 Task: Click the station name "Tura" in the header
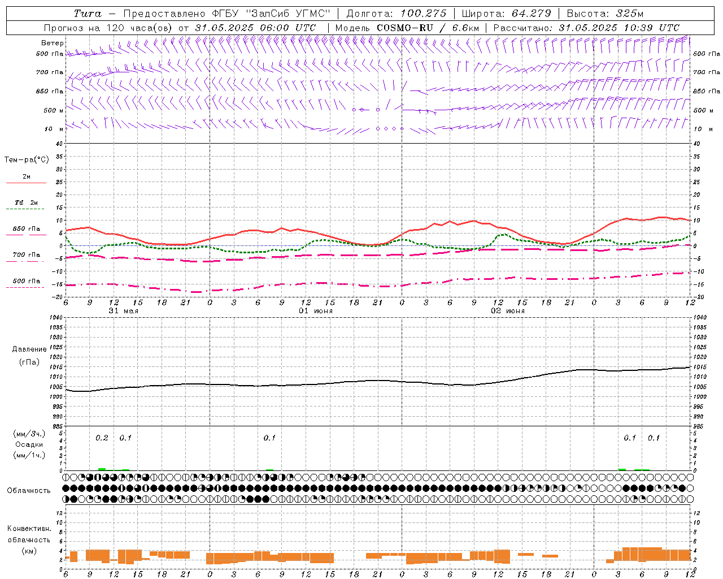(x=88, y=13)
